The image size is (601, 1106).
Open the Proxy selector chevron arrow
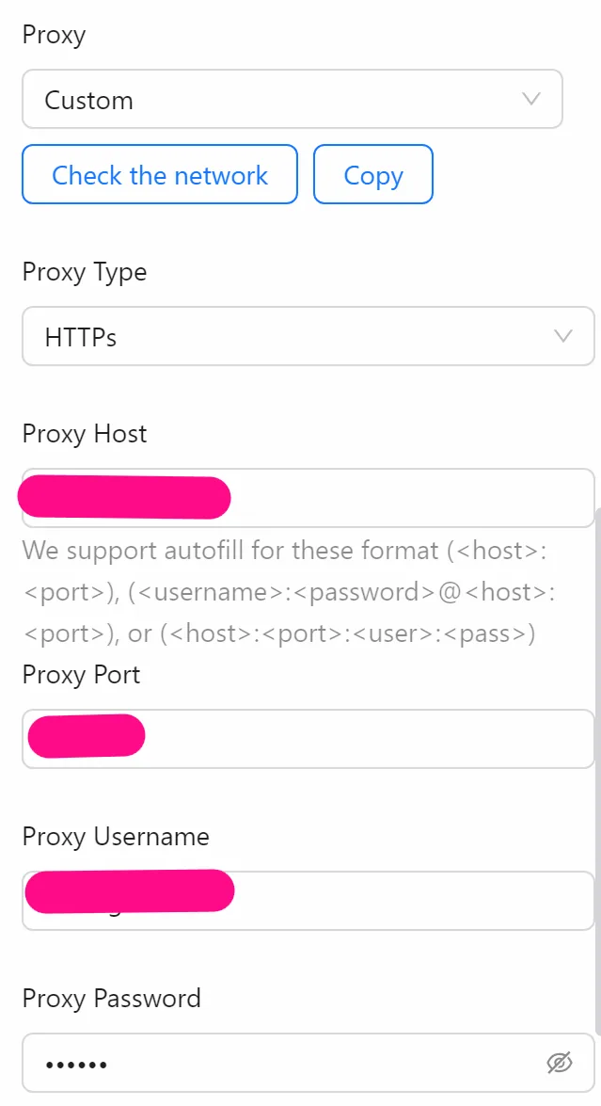click(x=531, y=99)
